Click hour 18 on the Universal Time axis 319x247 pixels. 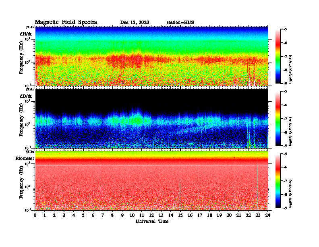click(x=209, y=216)
